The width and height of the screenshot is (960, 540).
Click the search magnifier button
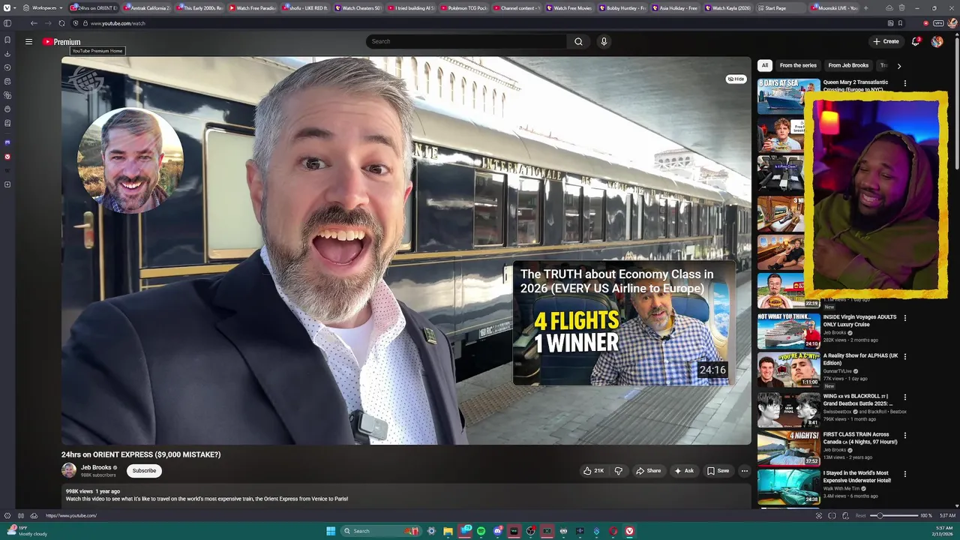click(578, 41)
